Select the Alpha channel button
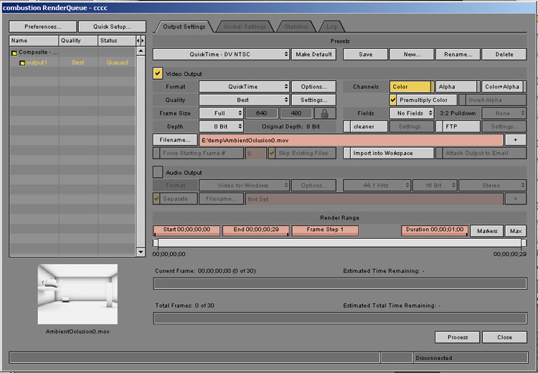Screen dimensions: 538x373 [458, 87]
